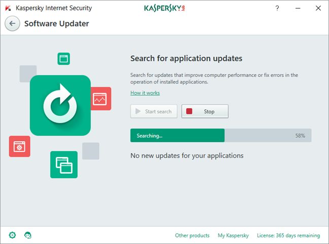
Task: Click the Kaspersky red K logo icon
Action: coord(8,8)
